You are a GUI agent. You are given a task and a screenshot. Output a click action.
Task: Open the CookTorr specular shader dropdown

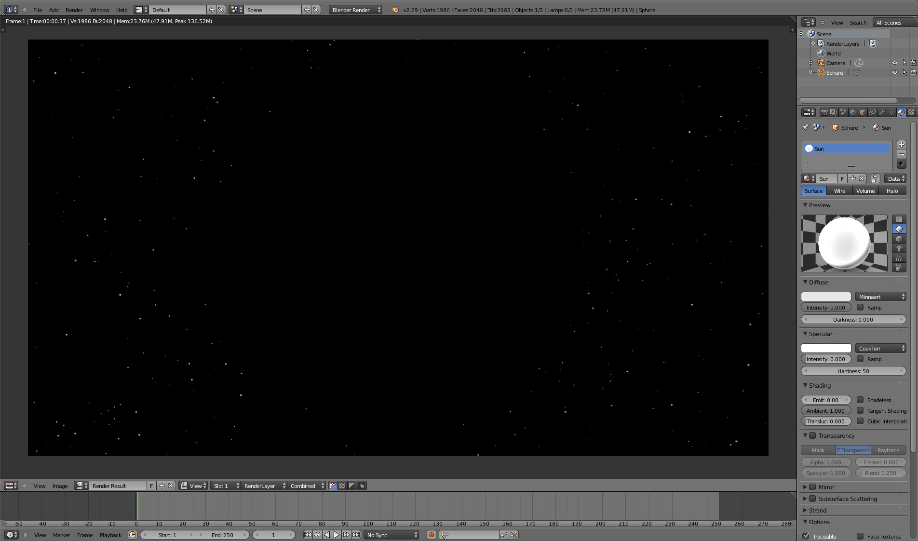[x=881, y=348]
